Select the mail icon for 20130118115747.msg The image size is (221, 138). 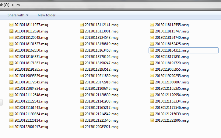coord(152,31)
